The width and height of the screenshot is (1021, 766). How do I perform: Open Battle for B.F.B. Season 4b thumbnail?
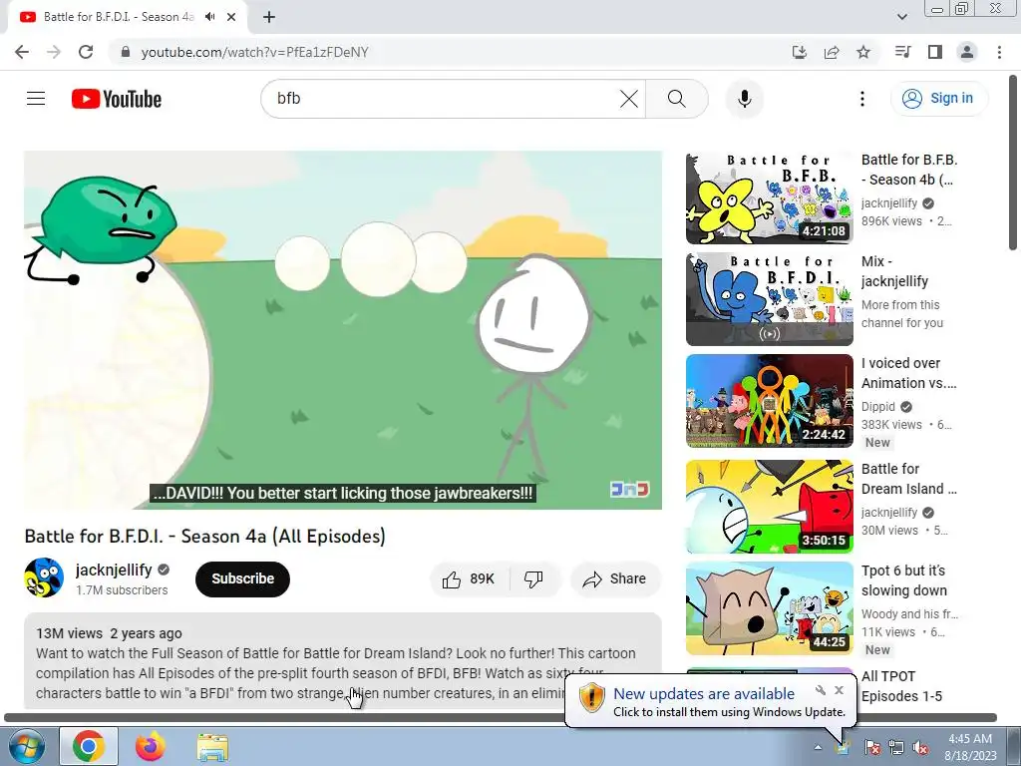(769, 198)
